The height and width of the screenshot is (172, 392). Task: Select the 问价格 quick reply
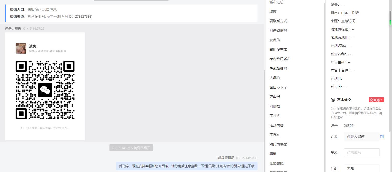(275, 106)
